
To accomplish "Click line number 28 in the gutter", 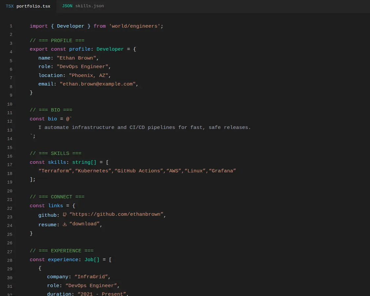I will (10, 260).
